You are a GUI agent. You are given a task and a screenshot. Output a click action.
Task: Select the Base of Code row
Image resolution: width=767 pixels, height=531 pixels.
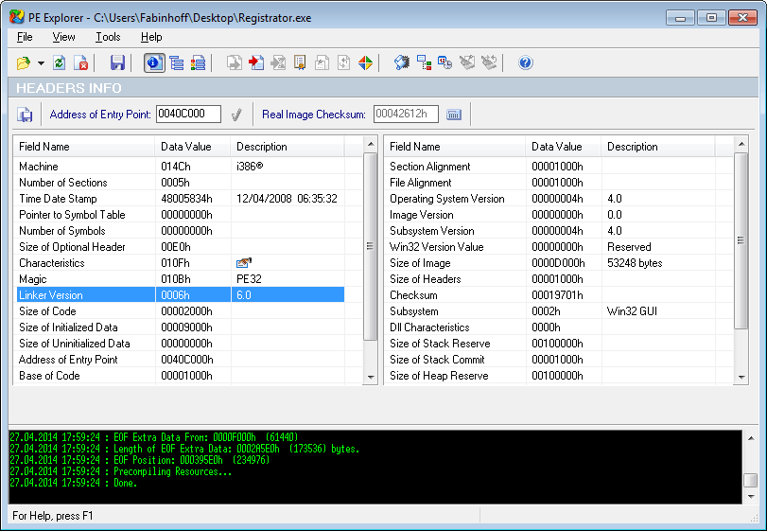[x=179, y=376]
